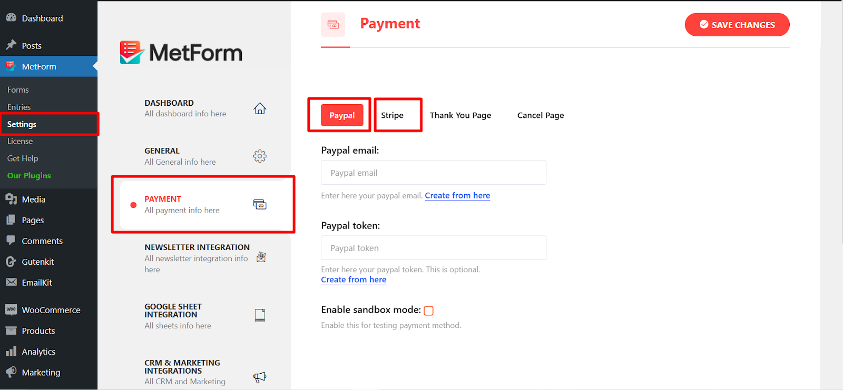Click the Newsletter Integration icon

[x=261, y=257]
